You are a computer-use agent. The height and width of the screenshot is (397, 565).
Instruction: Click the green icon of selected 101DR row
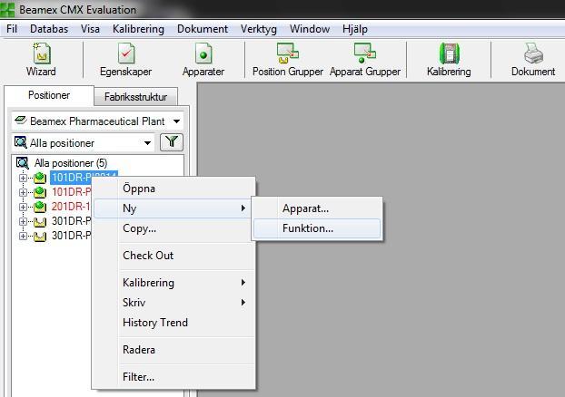(x=40, y=178)
